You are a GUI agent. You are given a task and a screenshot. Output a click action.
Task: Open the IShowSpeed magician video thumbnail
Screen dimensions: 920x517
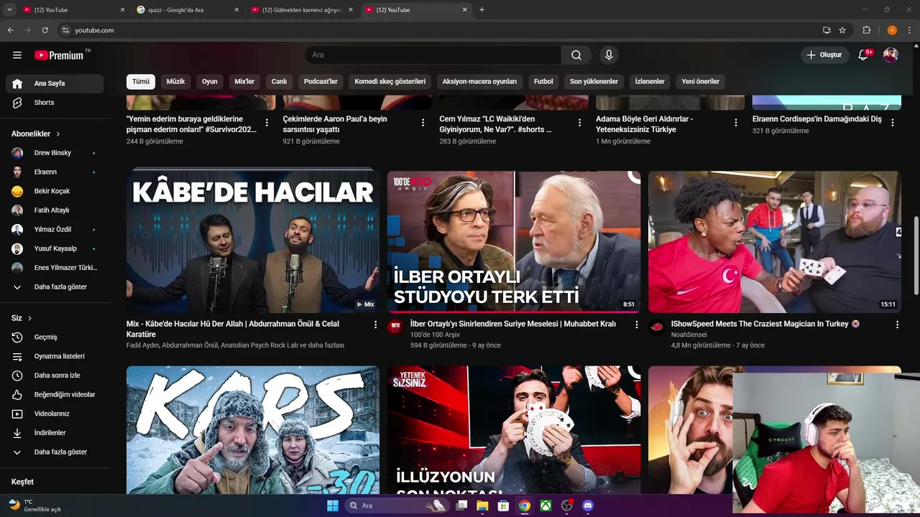pyautogui.click(x=775, y=241)
